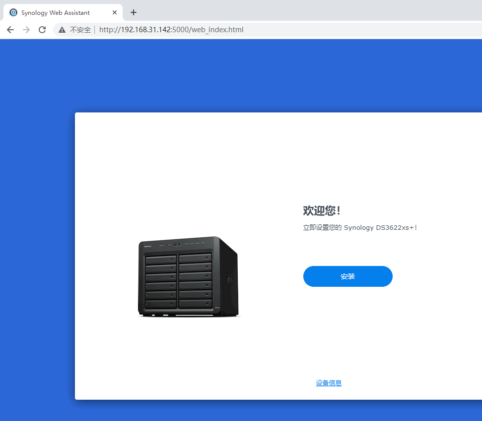Open the 设备信息 device info link
The image size is (482, 421).
329,383
